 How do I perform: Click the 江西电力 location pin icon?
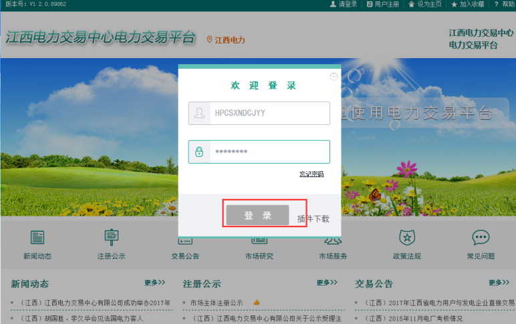click(x=209, y=39)
